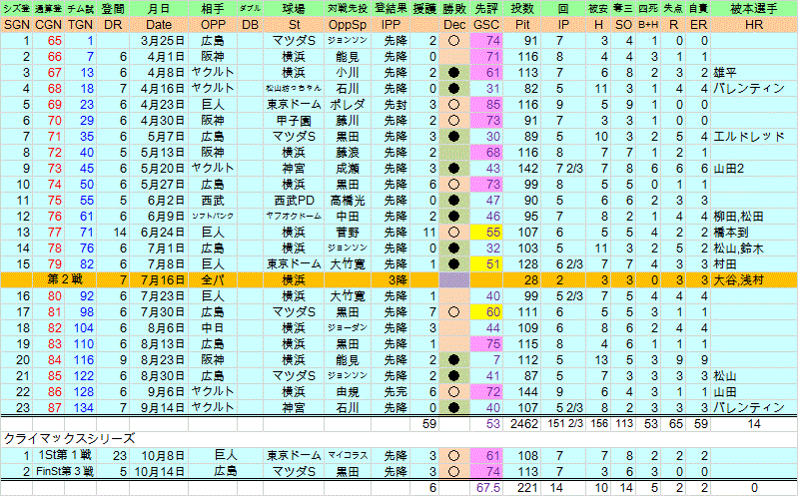Click the 第2戦 label in orange row

(65, 280)
